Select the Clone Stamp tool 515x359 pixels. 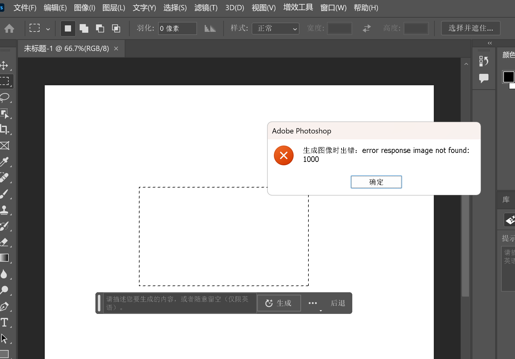point(4,210)
